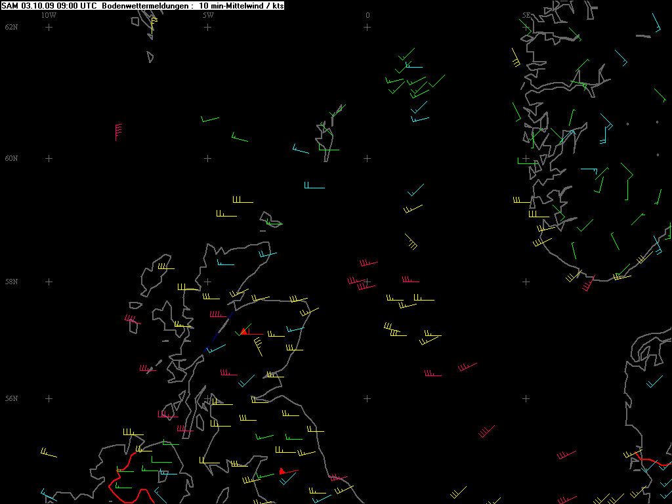Screen dimensions: 672x504
Task: Click the gray wind barb in the southern North Sea
Action: pyautogui.click(x=486, y=431)
